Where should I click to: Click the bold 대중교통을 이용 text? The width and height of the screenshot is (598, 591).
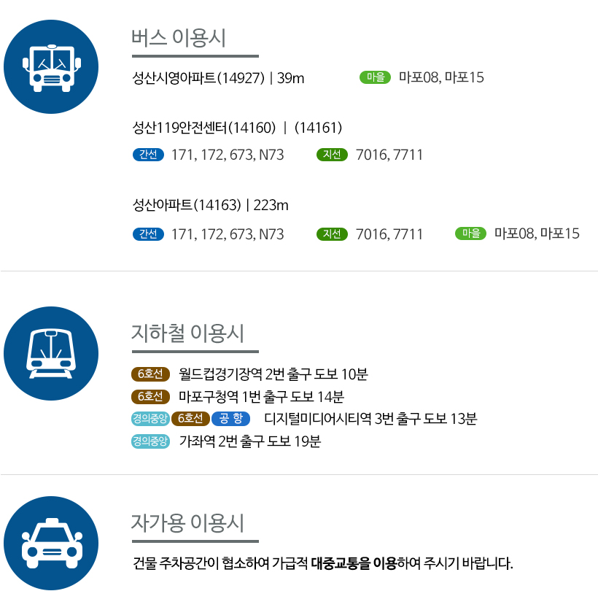click(x=354, y=563)
